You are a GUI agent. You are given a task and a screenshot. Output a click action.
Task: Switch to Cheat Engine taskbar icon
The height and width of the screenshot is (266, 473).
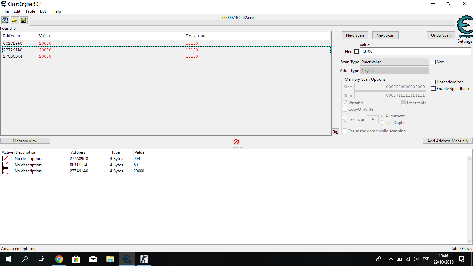pos(127,259)
